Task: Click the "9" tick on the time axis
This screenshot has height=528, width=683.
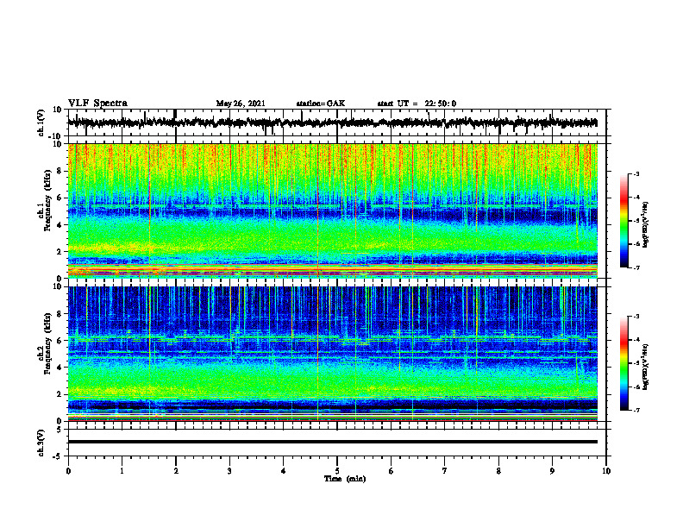Action: tap(552, 471)
